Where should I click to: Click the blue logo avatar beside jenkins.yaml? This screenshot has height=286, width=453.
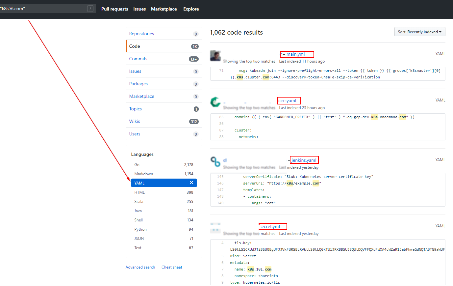[x=215, y=162]
